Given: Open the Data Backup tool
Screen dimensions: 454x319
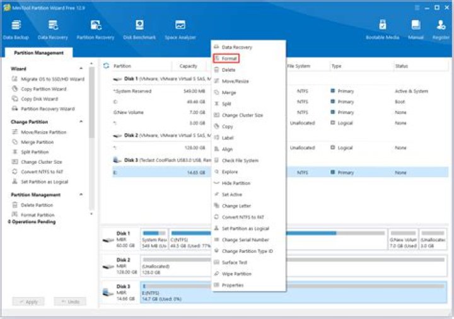Looking at the screenshot, I should click(x=16, y=29).
